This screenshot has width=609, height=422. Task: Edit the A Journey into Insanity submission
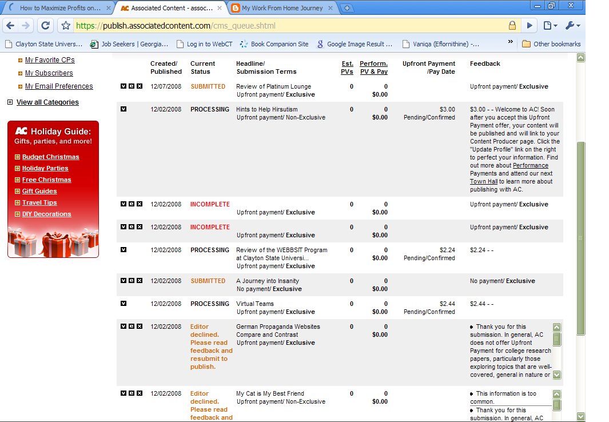coord(132,280)
